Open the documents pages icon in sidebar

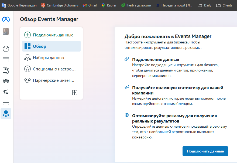click(6, 70)
